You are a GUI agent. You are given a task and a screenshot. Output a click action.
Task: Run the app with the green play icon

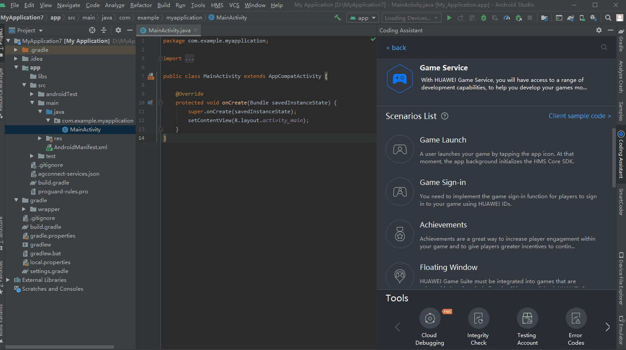(x=449, y=18)
